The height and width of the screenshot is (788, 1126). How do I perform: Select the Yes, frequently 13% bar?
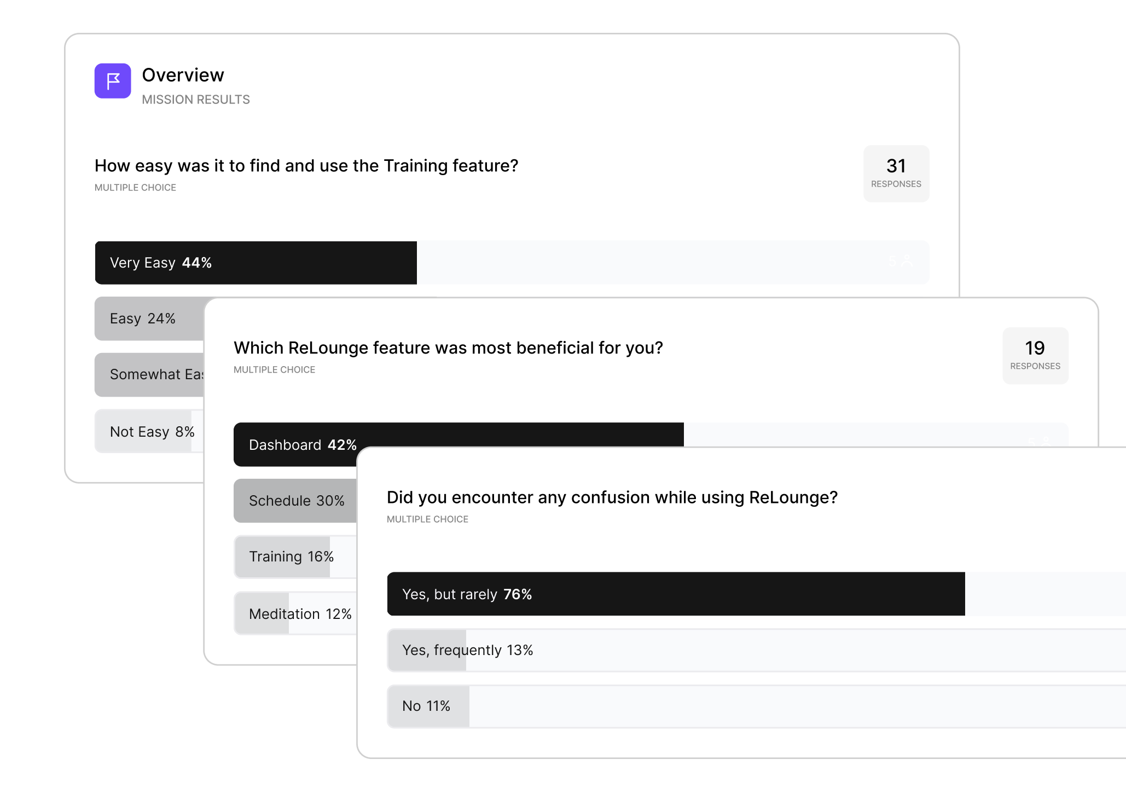(756, 650)
